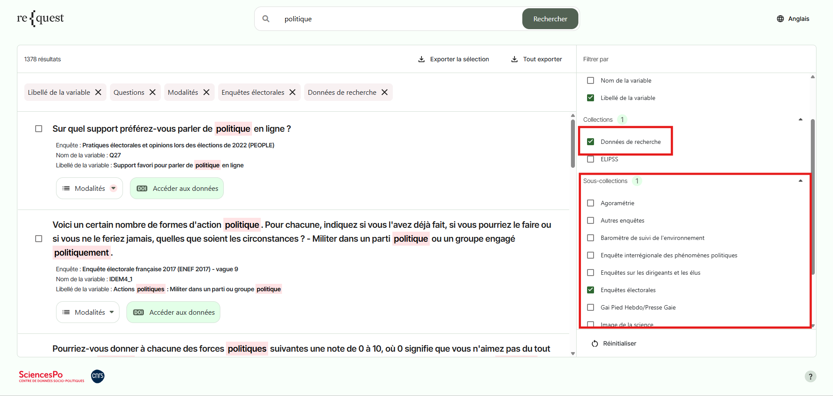Remove the Libellé de la variable chip

coord(98,92)
